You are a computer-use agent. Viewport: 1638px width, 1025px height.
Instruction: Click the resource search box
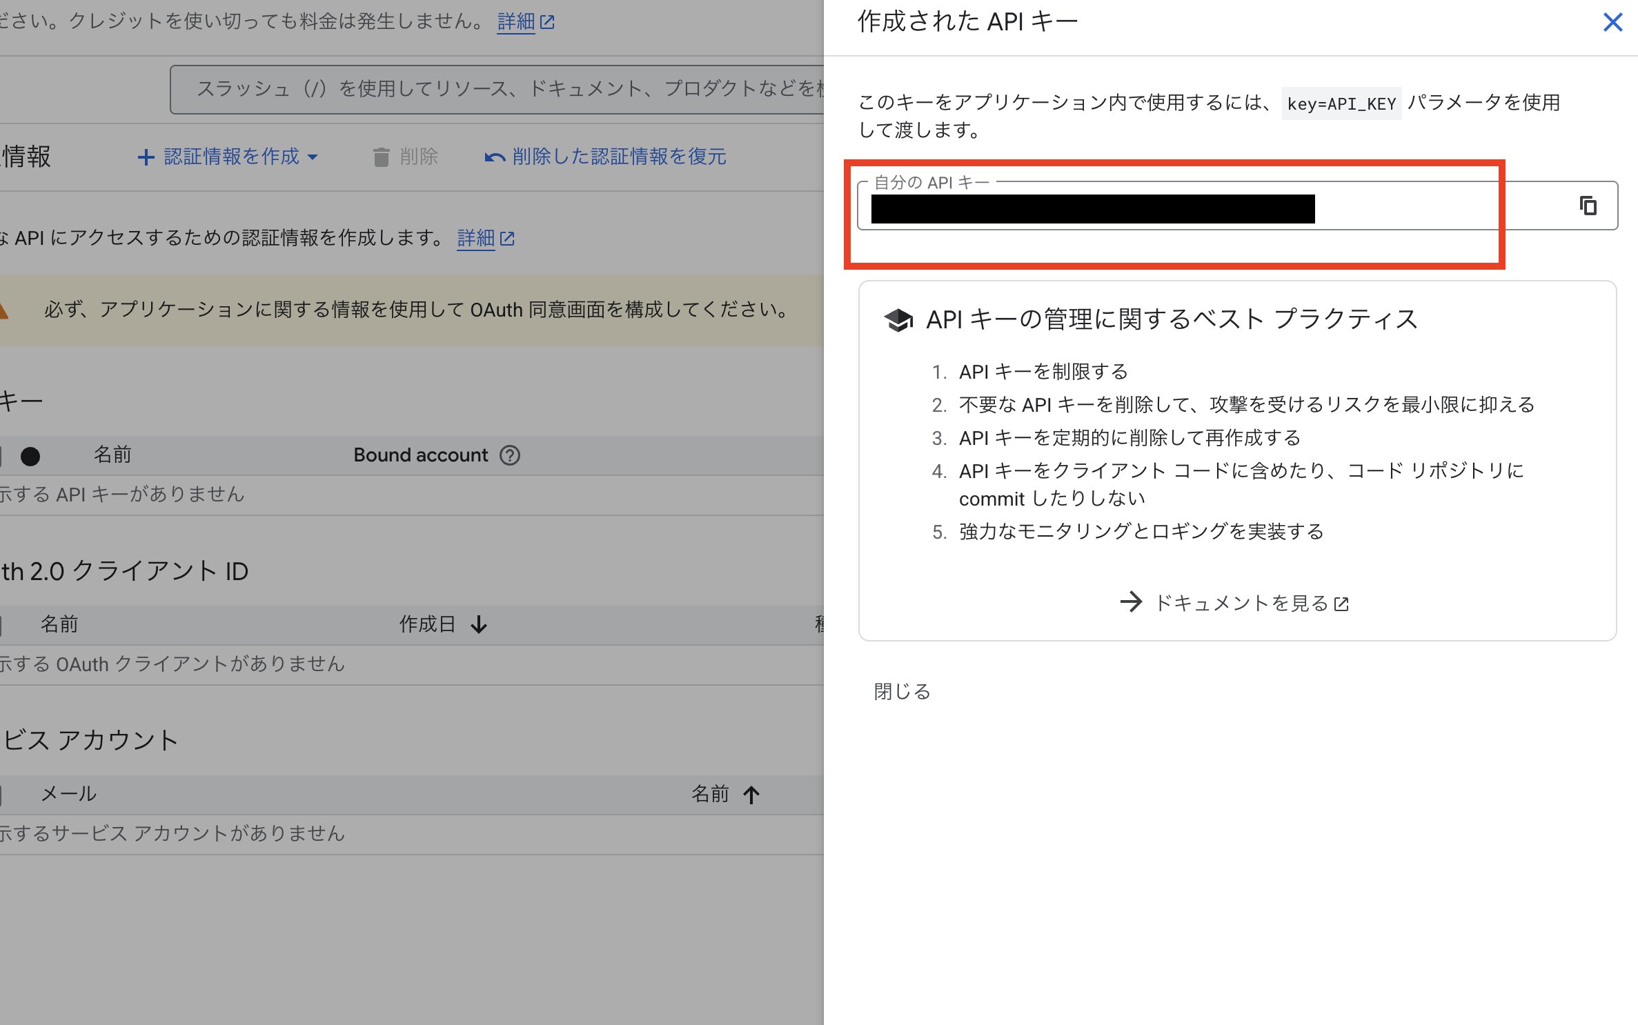point(497,89)
